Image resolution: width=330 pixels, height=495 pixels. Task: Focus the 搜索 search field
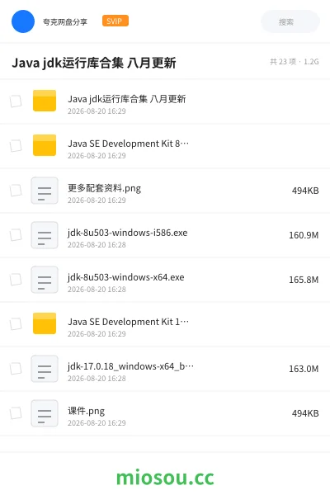pos(290,21)
